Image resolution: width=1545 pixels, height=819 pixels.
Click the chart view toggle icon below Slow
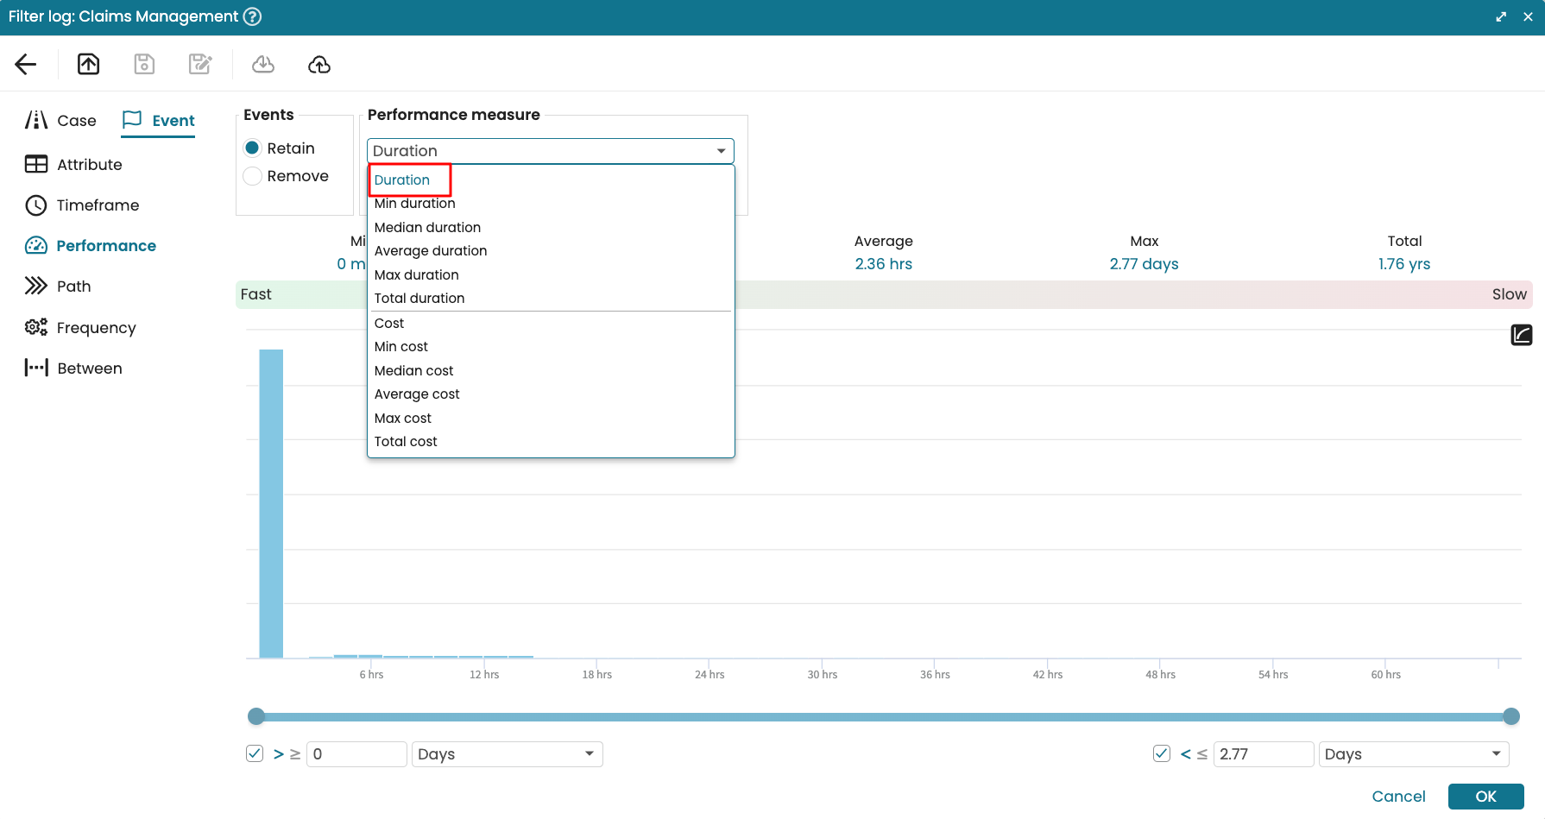click(x=1521, y=335)
